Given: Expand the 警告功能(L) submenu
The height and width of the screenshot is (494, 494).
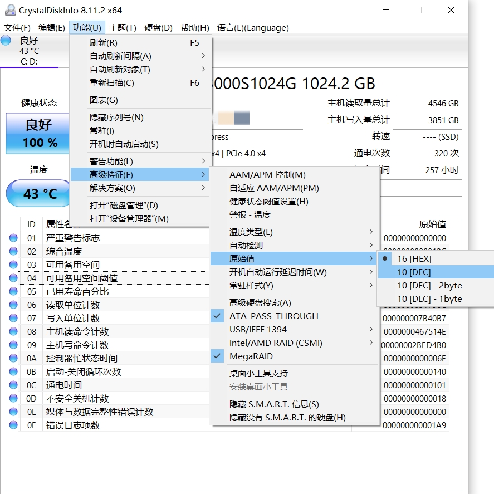Looking at the screenshot, I should [140, 162].
